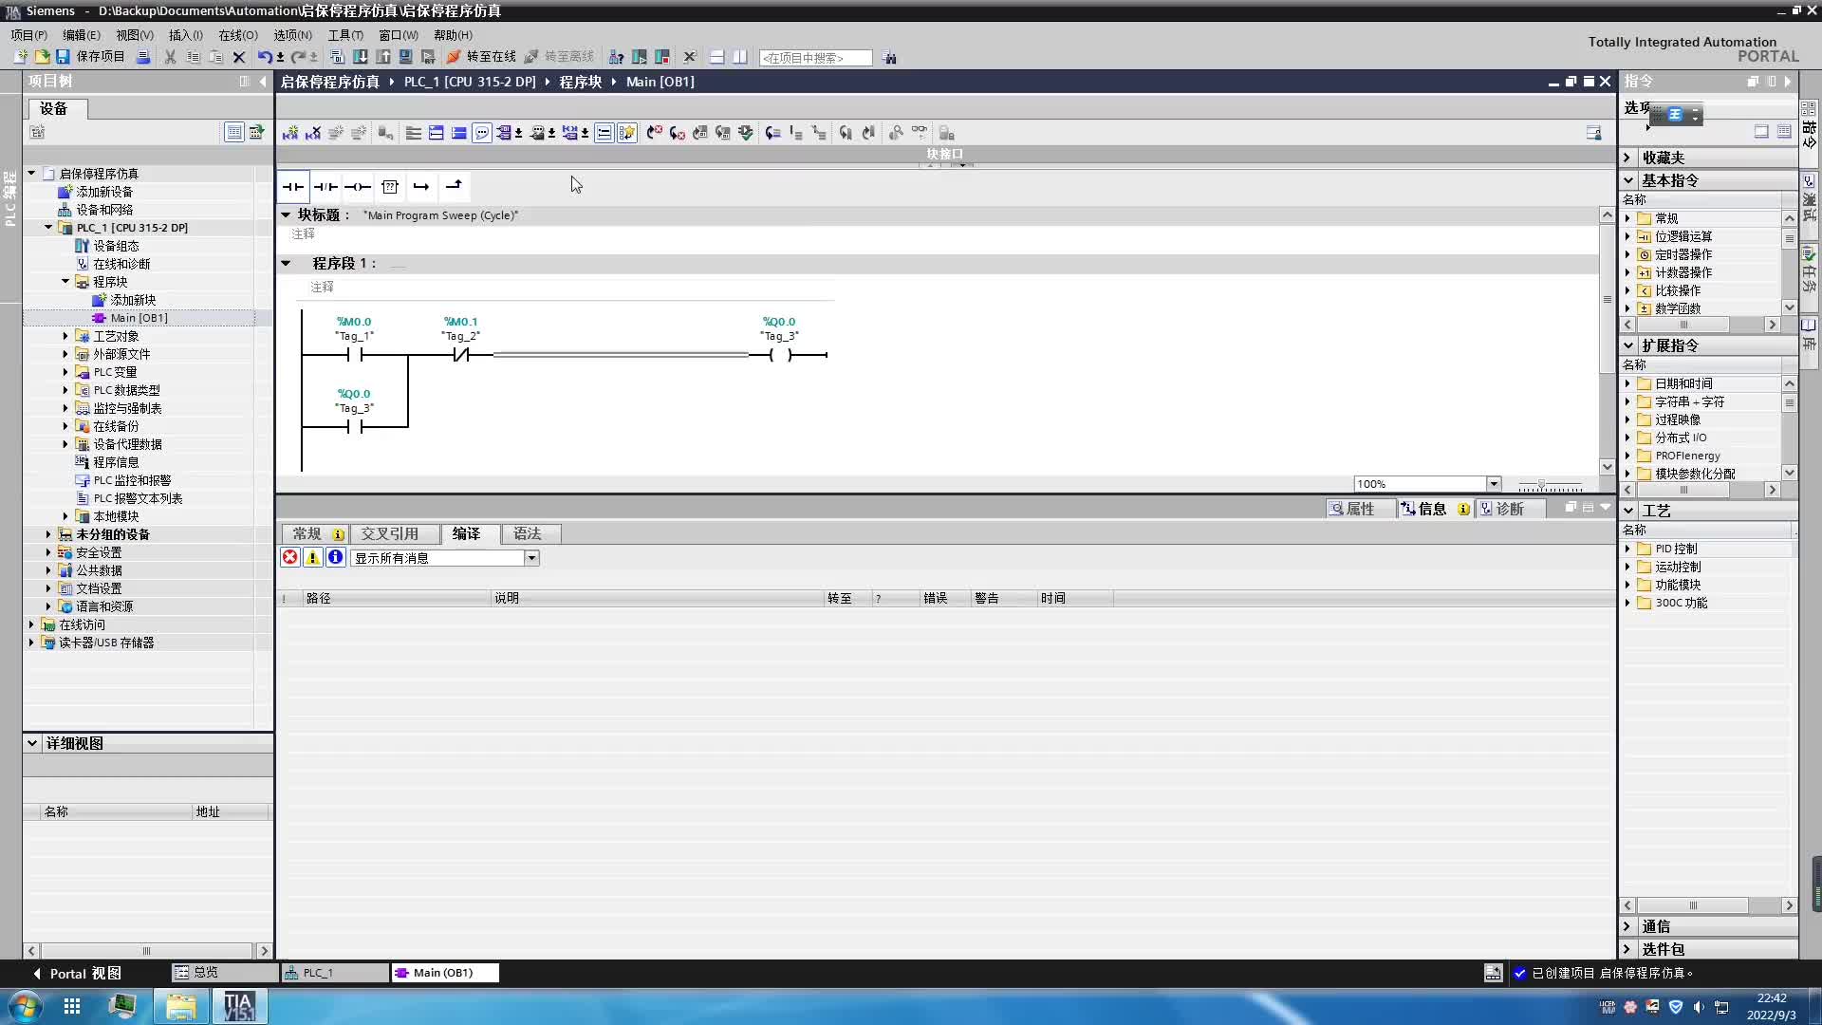
Task: Click the start simulation icon
Action: click(x=406, y=57)
